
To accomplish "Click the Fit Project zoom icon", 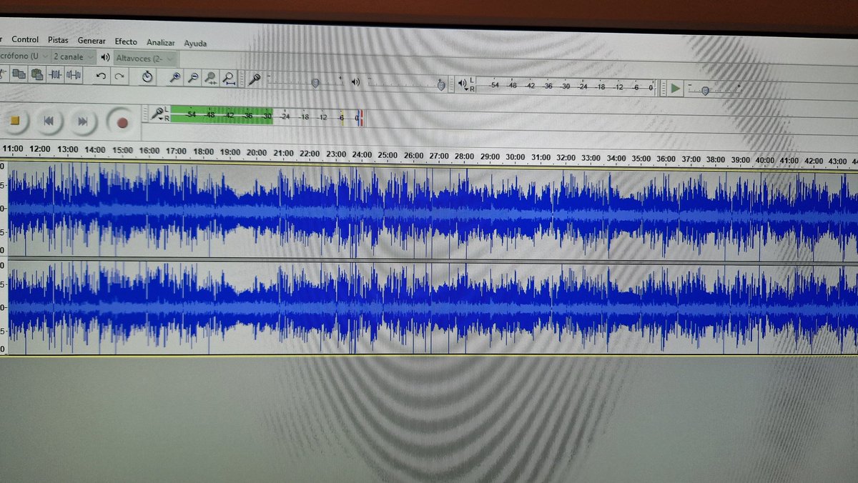I will (x=228, y=79).
